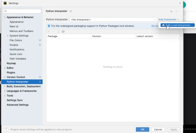Click the 'Nothing to show' placeholder text

pos(113,67)
